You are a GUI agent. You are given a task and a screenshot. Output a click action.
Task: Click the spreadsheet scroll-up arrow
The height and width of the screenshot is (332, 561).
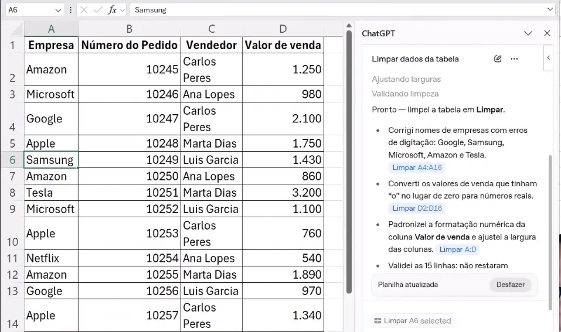pos(349,26)
